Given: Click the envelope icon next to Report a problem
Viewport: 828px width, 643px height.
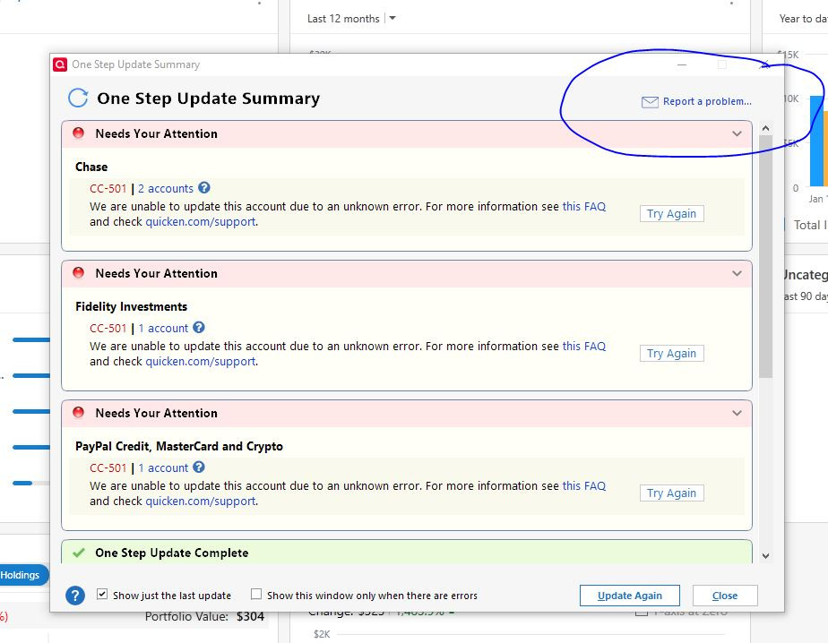Looking at the screenshot, I should (x=650, y=102).
